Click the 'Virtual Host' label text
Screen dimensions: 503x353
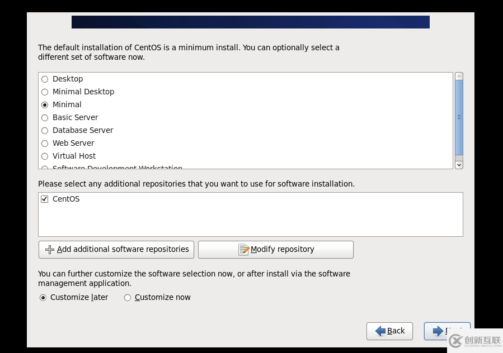74,156
